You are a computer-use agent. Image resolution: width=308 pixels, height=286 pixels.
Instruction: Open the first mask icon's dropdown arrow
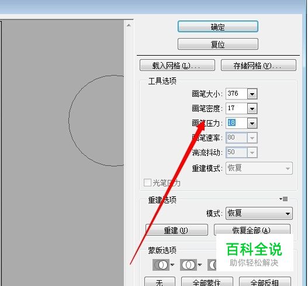point(172,265)
